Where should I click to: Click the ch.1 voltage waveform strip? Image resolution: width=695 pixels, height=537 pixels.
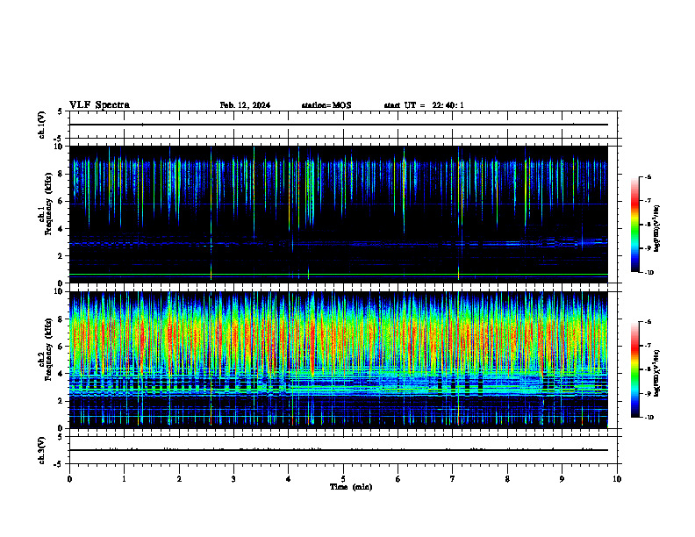[x=343, y=125]
